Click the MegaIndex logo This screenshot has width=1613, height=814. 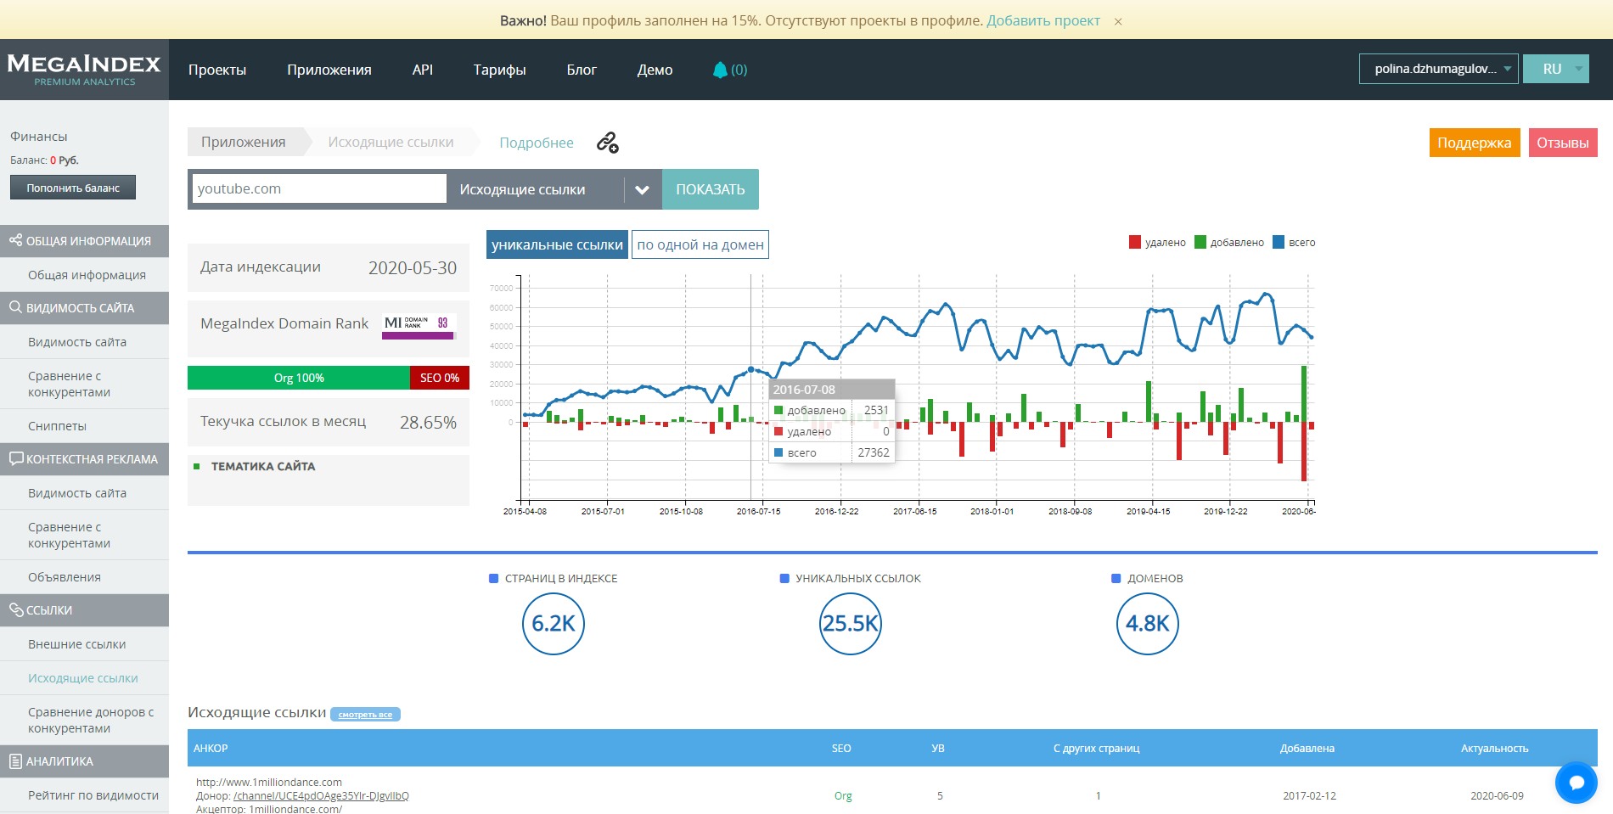[84, 70]
